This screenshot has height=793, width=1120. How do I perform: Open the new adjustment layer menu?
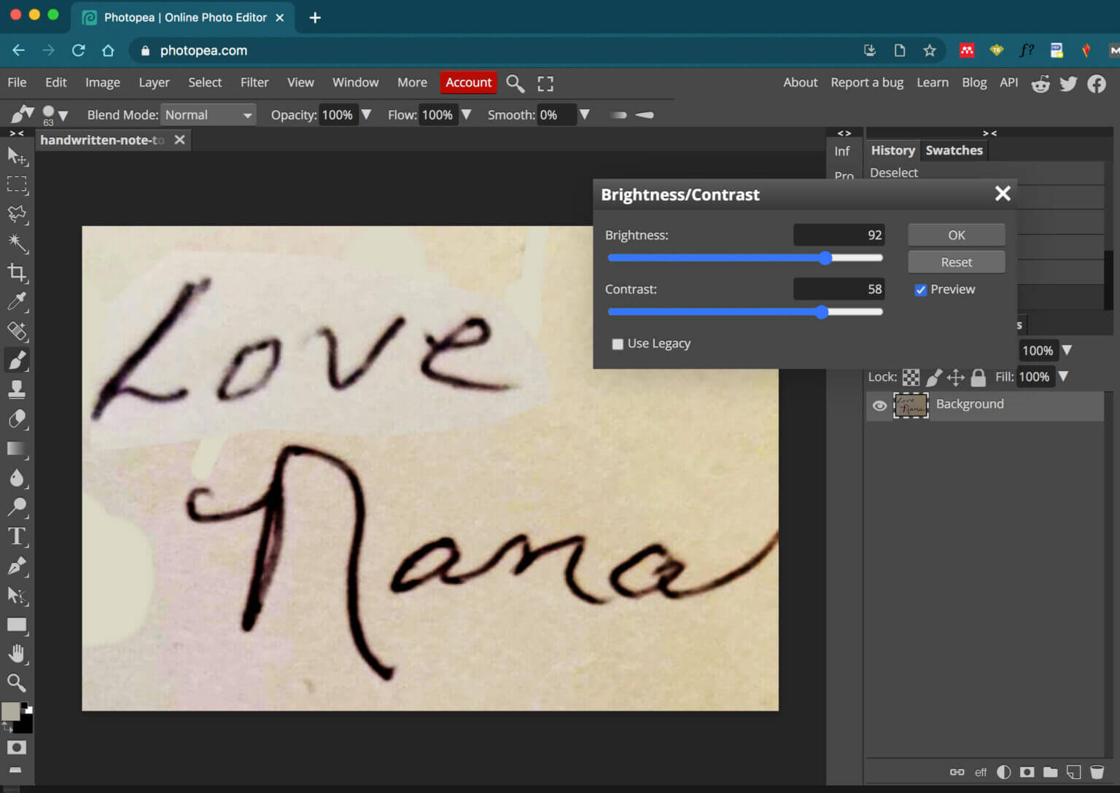tap(1004, 772)
